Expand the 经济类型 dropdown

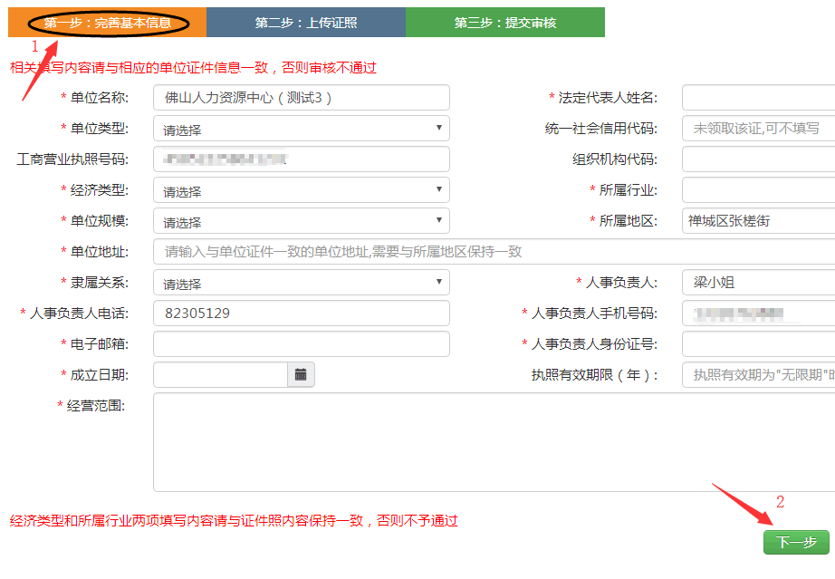click(301, 190)
